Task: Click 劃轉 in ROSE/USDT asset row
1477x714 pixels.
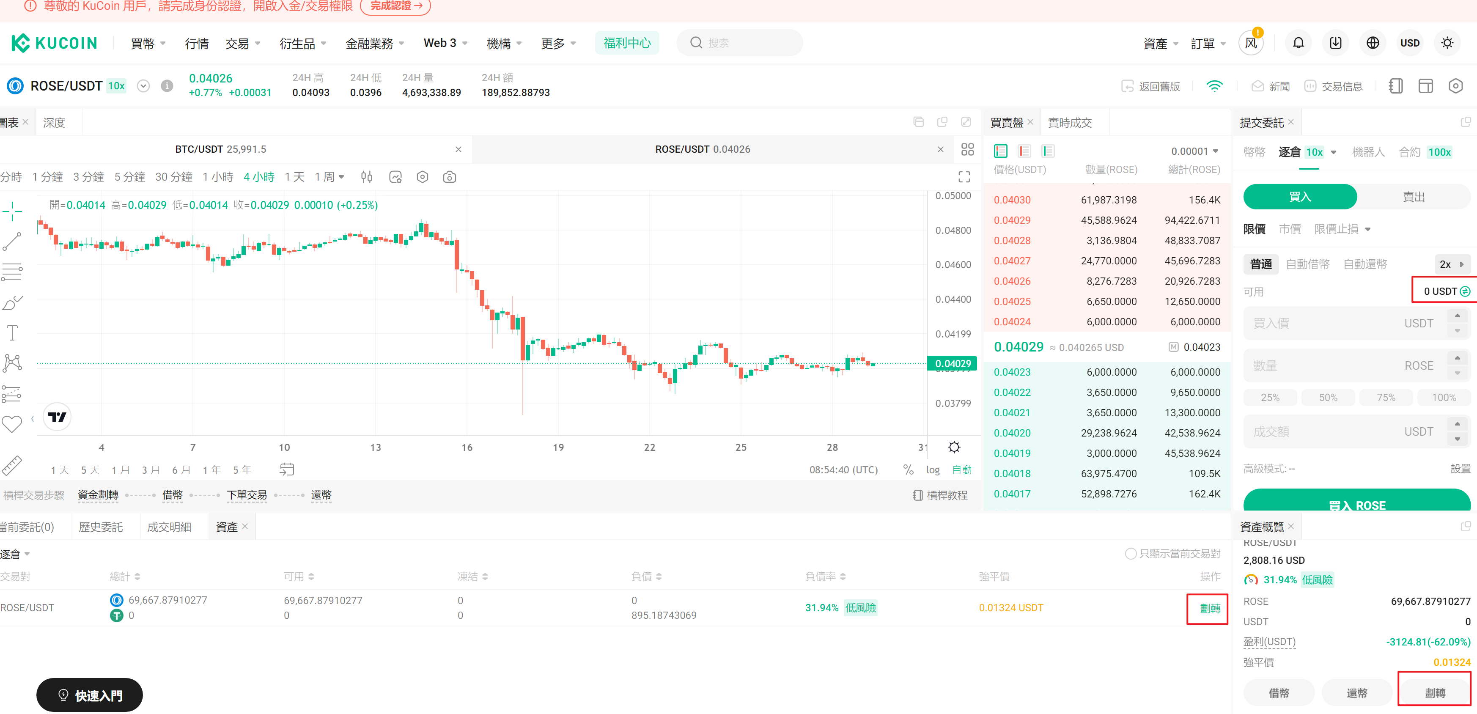Action: [x=1210, y=609]
